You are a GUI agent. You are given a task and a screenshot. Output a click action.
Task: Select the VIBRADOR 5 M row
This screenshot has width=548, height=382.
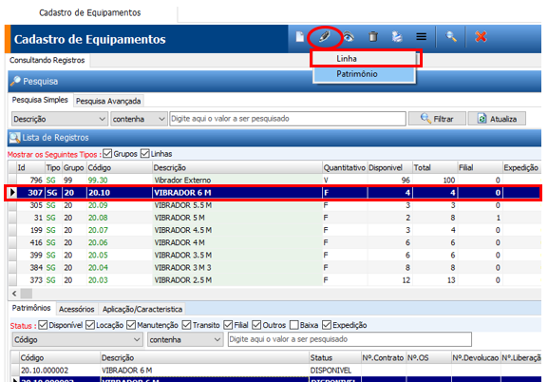(274, 218)
